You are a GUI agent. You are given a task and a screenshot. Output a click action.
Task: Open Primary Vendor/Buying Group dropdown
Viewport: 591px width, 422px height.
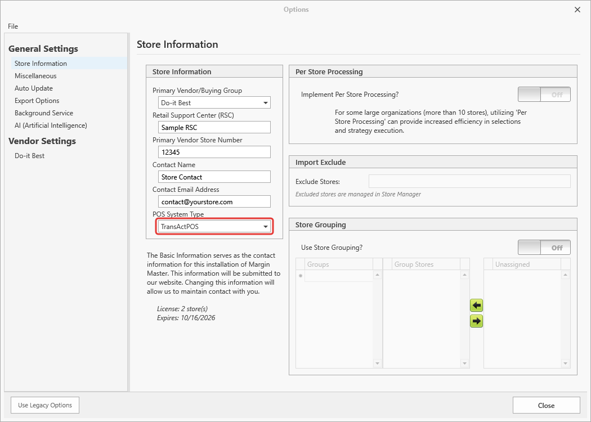[214, 102]
